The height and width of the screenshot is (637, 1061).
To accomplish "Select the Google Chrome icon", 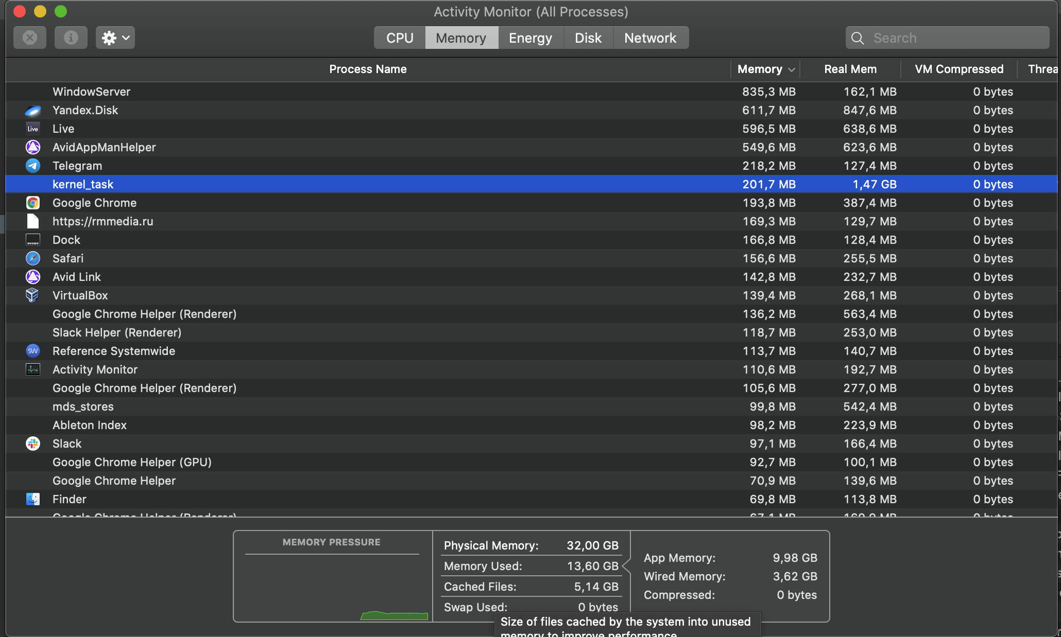I will [x=33, y=203].
